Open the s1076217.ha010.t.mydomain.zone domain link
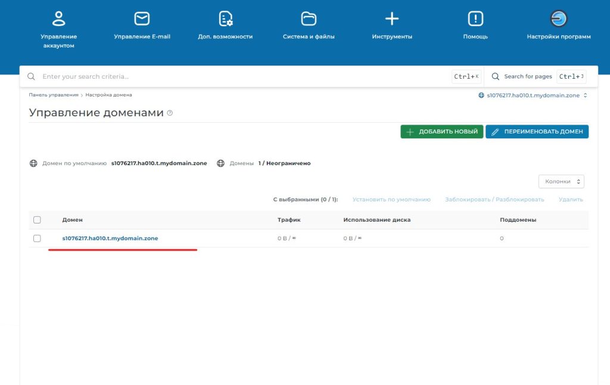 (110, 238)
